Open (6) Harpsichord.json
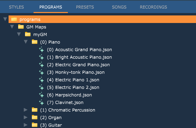This screenshot has width=196, height=128. pyautogui.click(x=69, y=95)
